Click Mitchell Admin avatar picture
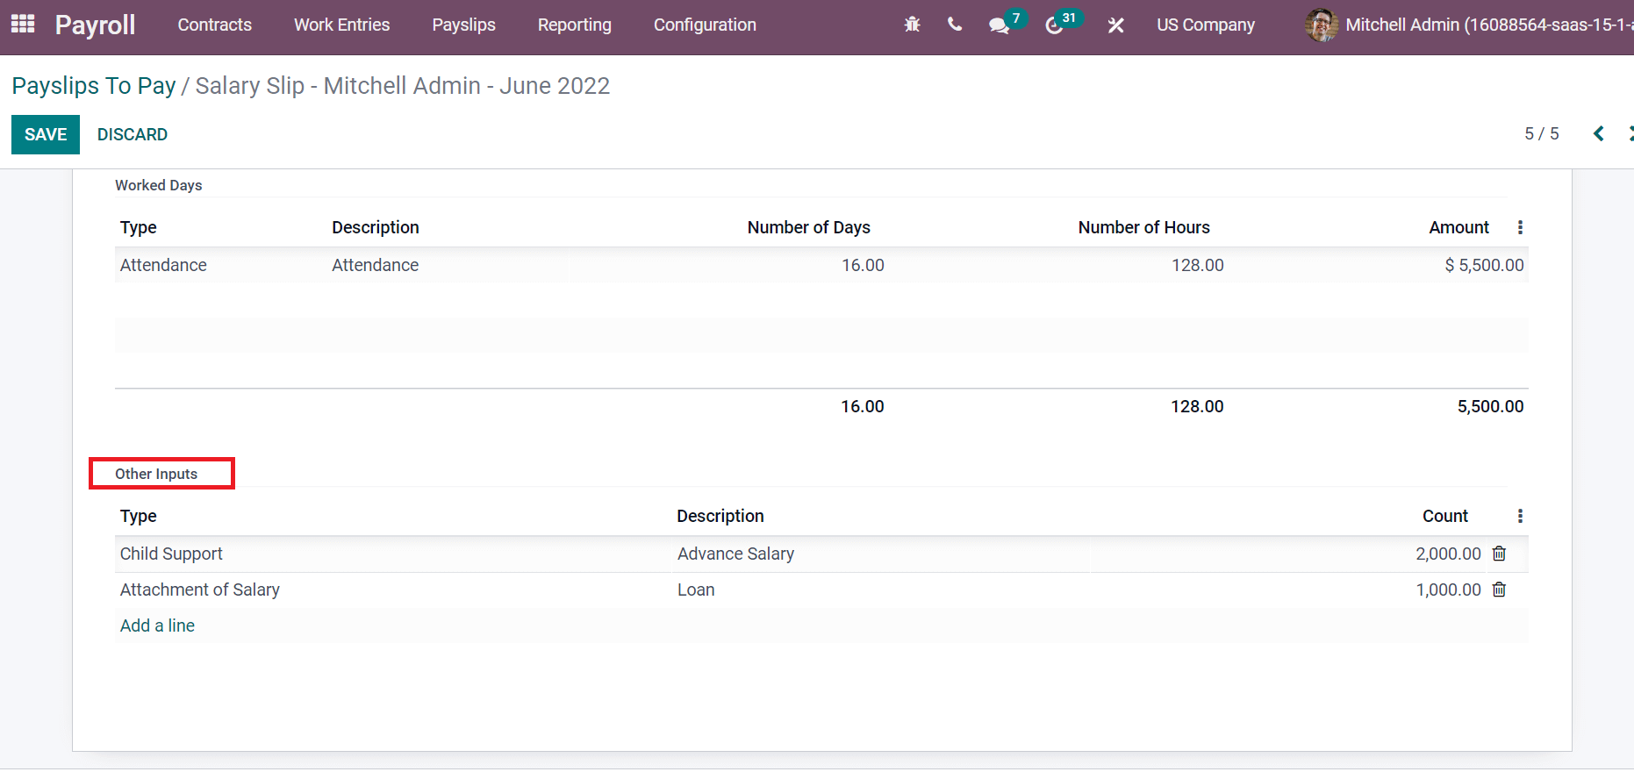The width and height of the screenshot is (1634, 779). (1322, 25)
